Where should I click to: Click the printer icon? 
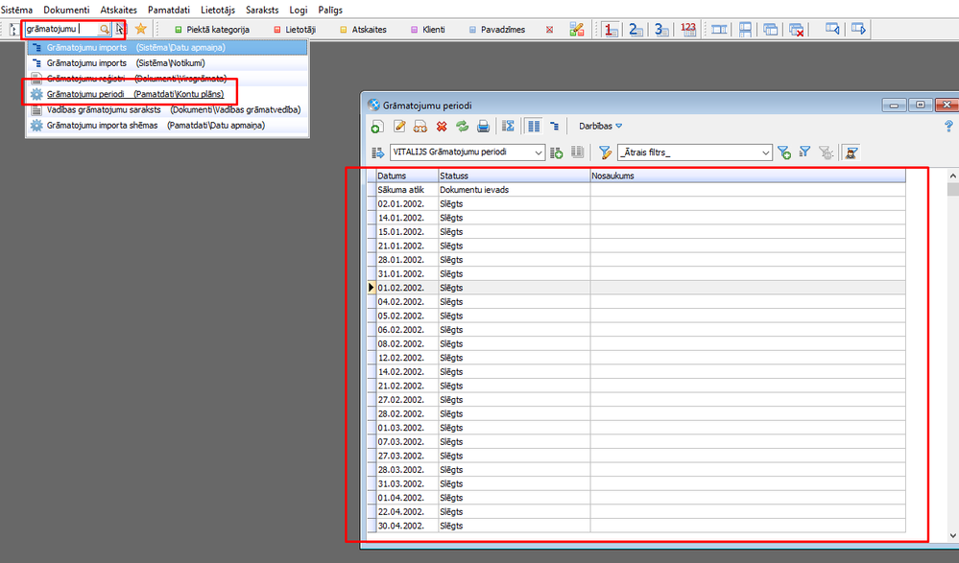pyautogui.click(x=484, y=127)
